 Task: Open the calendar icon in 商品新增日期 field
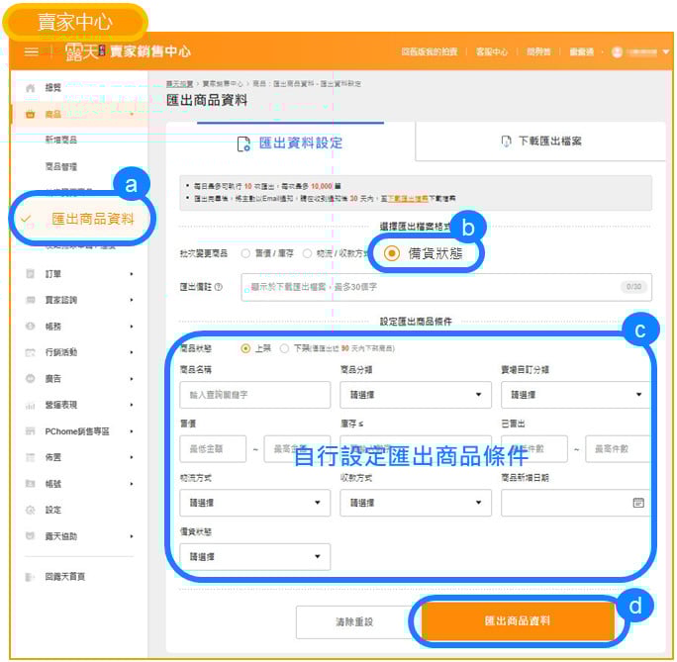638,503
